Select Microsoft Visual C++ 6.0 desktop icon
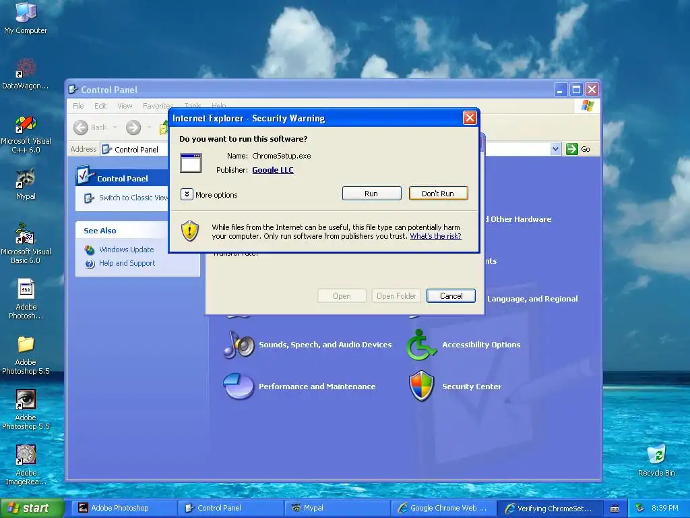690x518 pixels. (26, 124)
